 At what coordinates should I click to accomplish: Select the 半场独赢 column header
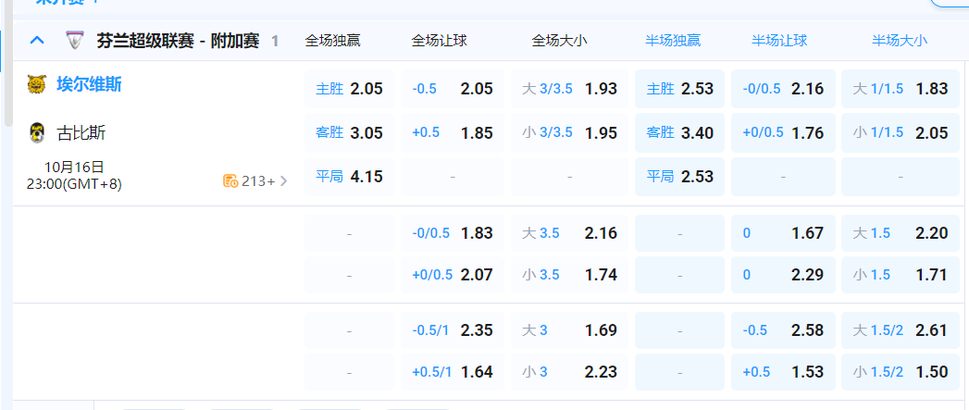(673, 41)
